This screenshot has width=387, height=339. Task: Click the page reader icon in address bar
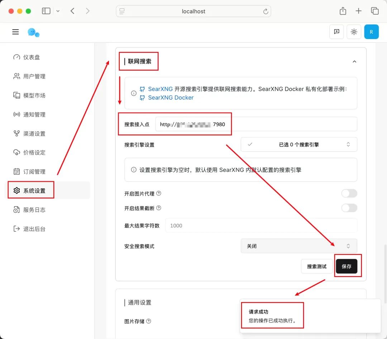click(122, 11)
